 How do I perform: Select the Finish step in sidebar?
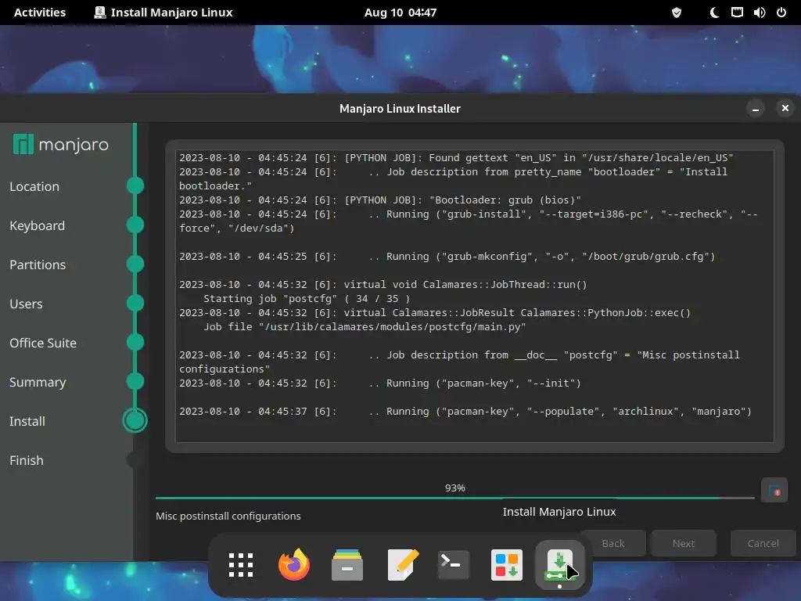pyautogui.click(x=27, y=460)
